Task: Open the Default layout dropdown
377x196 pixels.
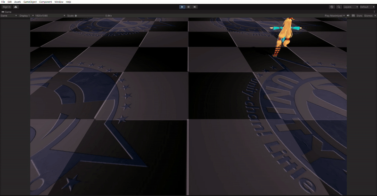Action: click(367, 7)
